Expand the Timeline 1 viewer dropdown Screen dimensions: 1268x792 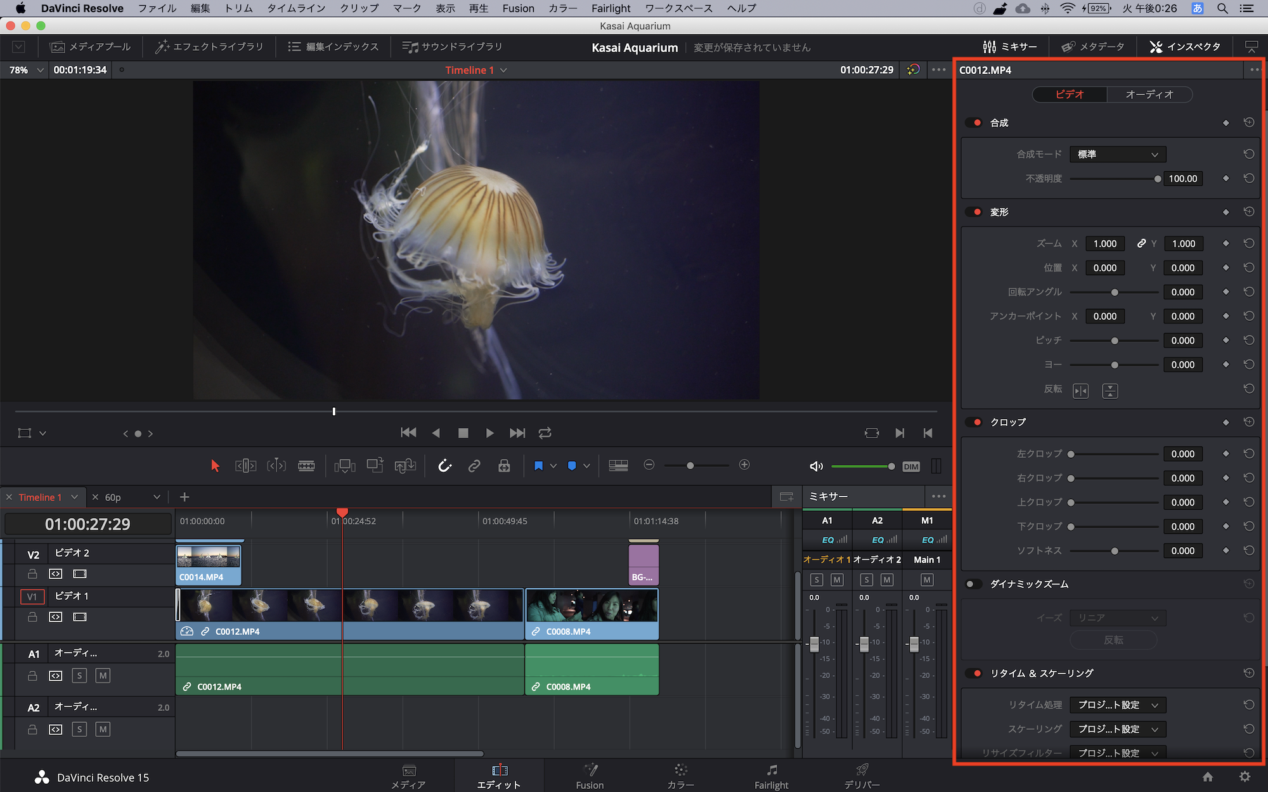point(503,70)
